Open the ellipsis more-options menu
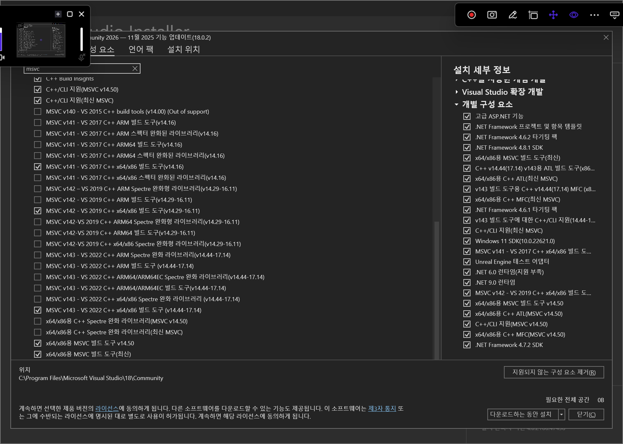The image size is (623, 444). coord(594,15)
